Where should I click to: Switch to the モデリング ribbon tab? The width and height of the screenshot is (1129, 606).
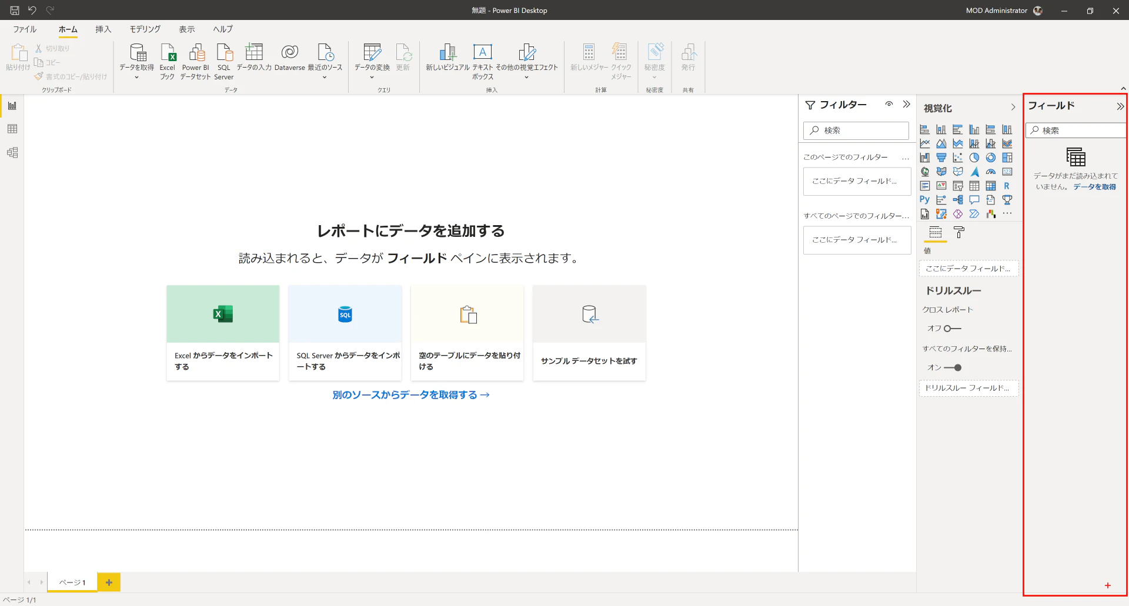pyautogui.click(x=145, y=29)
